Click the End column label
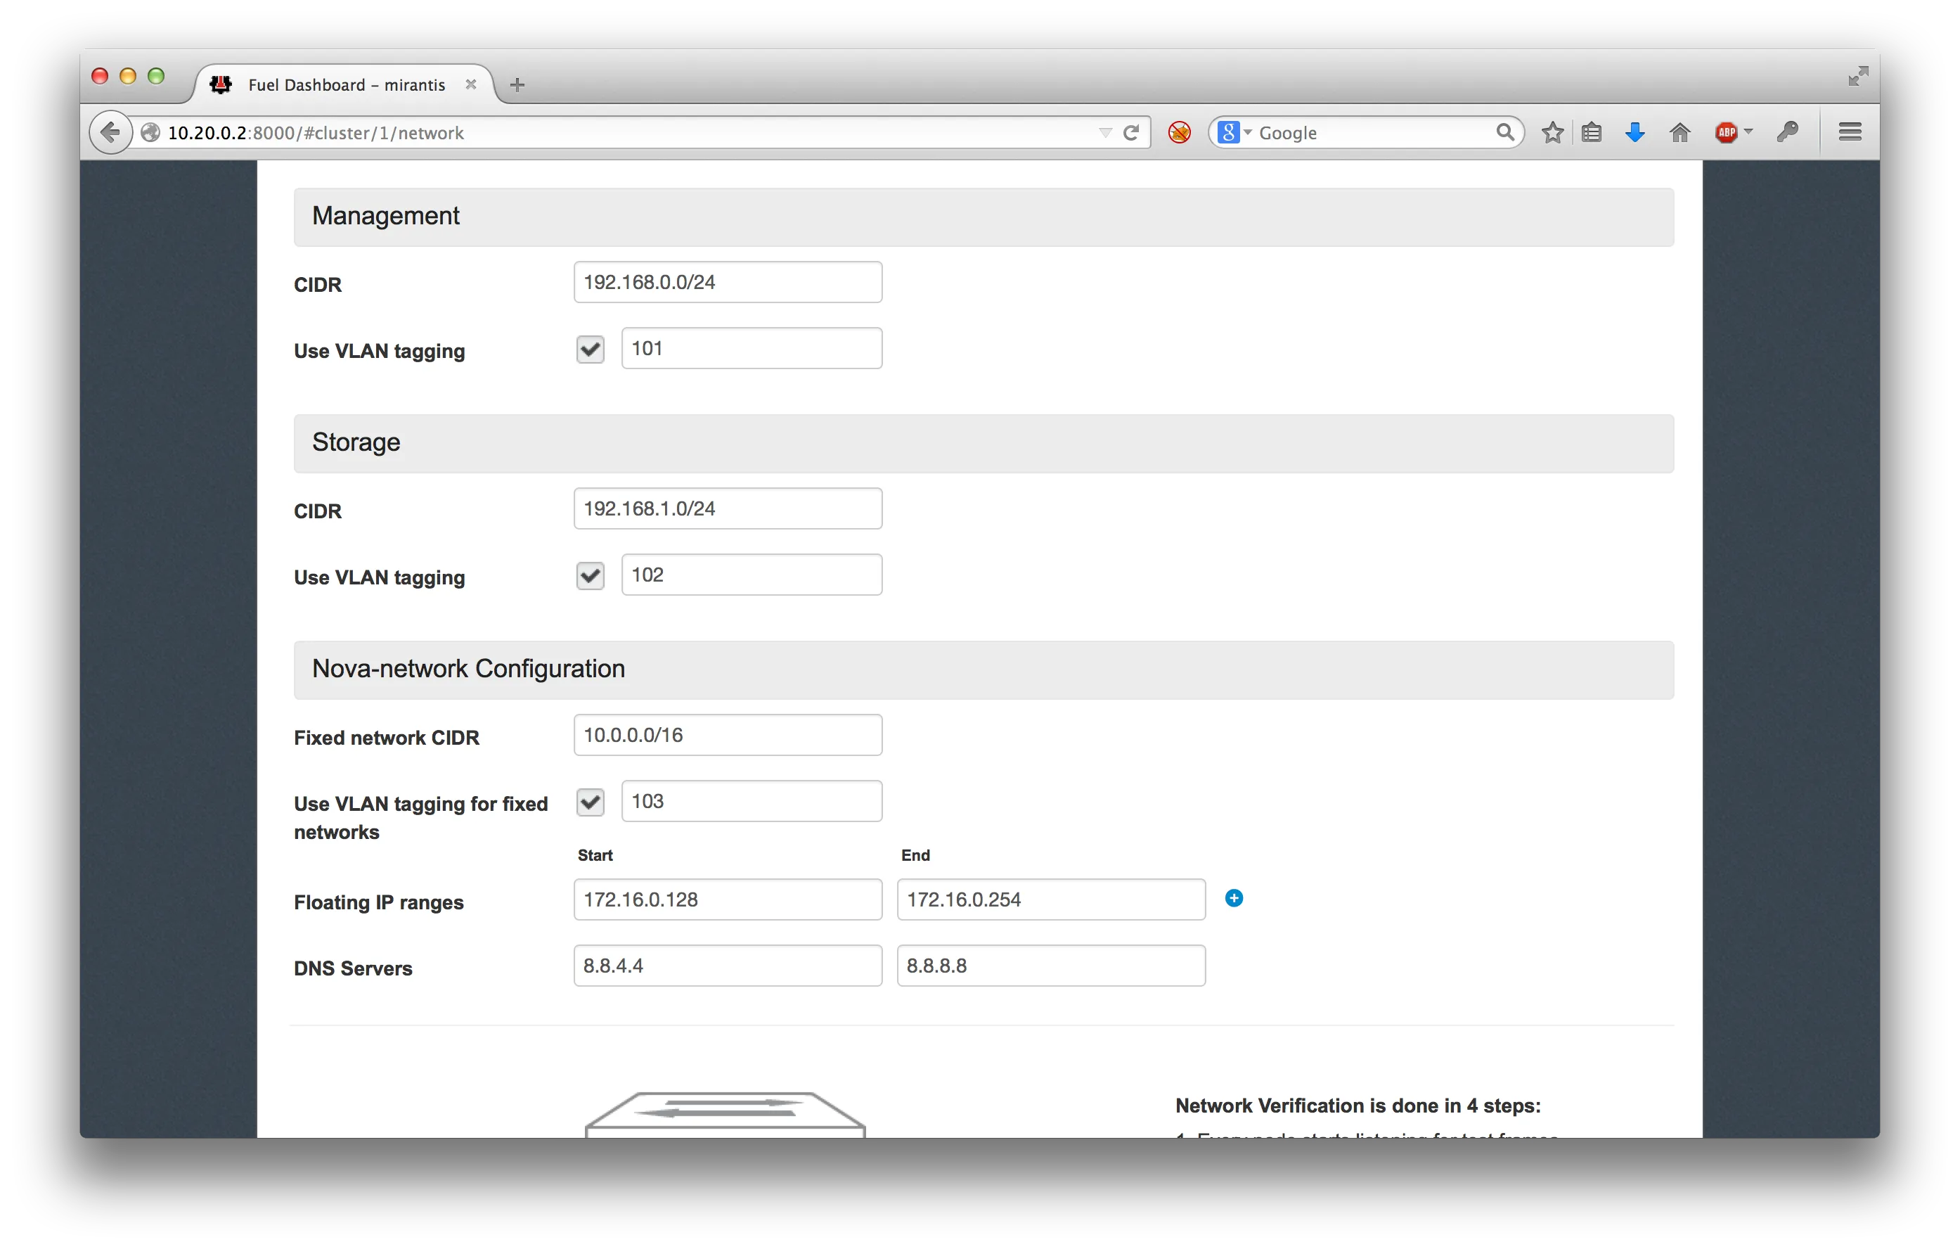The image size is (1960, 1249). tap(915, 855)
